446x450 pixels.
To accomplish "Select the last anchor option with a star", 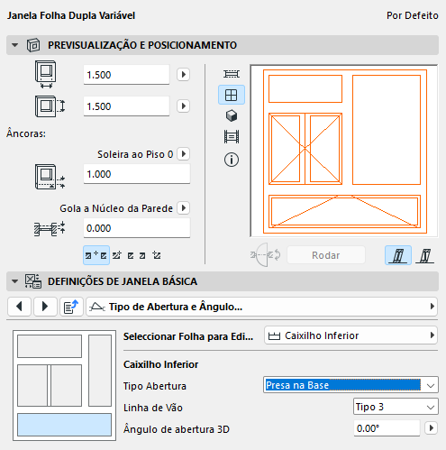I will click(x=157, y=255).
